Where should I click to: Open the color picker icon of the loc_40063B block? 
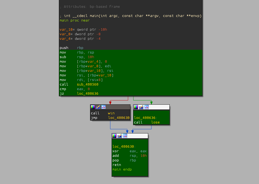[114, 136]
